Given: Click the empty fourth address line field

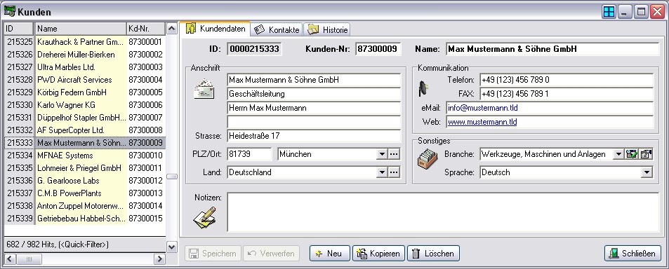Looking at the screenshot, I should (x=314, y=122).
